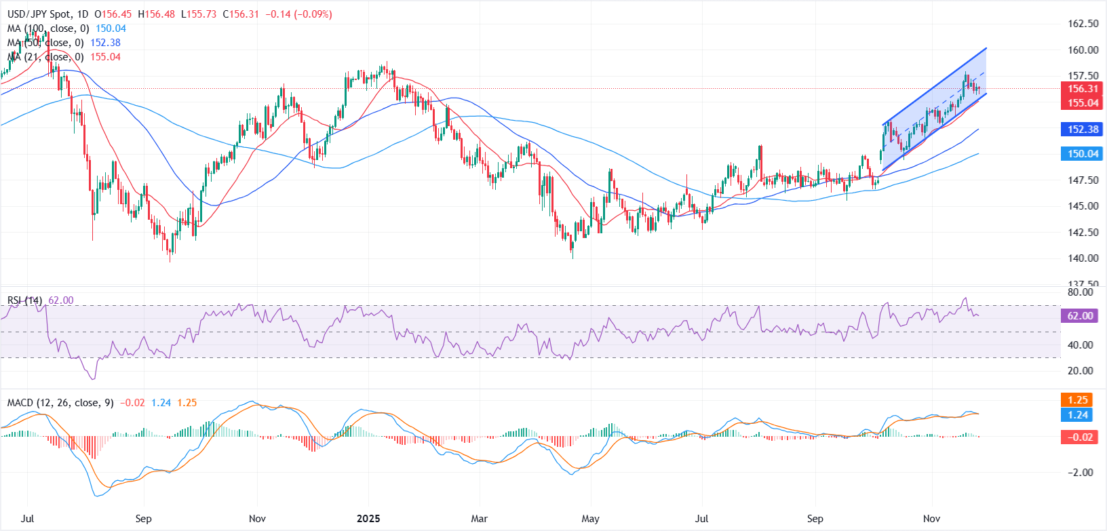Screen dimensions: 1107x531
Task: Click the orange 1.25 MACD signal tag
Action: (1078, 400)
